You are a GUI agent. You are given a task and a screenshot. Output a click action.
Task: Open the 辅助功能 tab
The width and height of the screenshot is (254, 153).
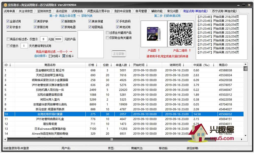[x=157, y=11]
